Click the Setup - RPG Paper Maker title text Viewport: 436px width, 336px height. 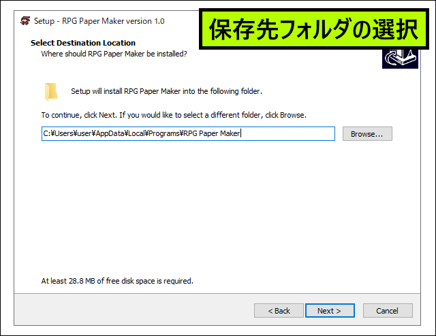[x=99, y=20]
